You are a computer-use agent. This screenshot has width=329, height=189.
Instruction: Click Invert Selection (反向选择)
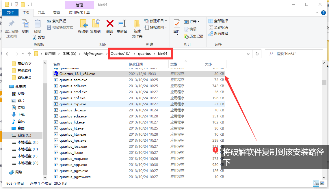[218, 33]
